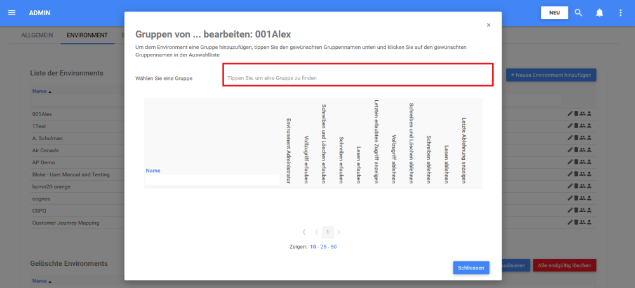635x288 pixels.
Task: Click the NEU button
Action: (554, 13)
